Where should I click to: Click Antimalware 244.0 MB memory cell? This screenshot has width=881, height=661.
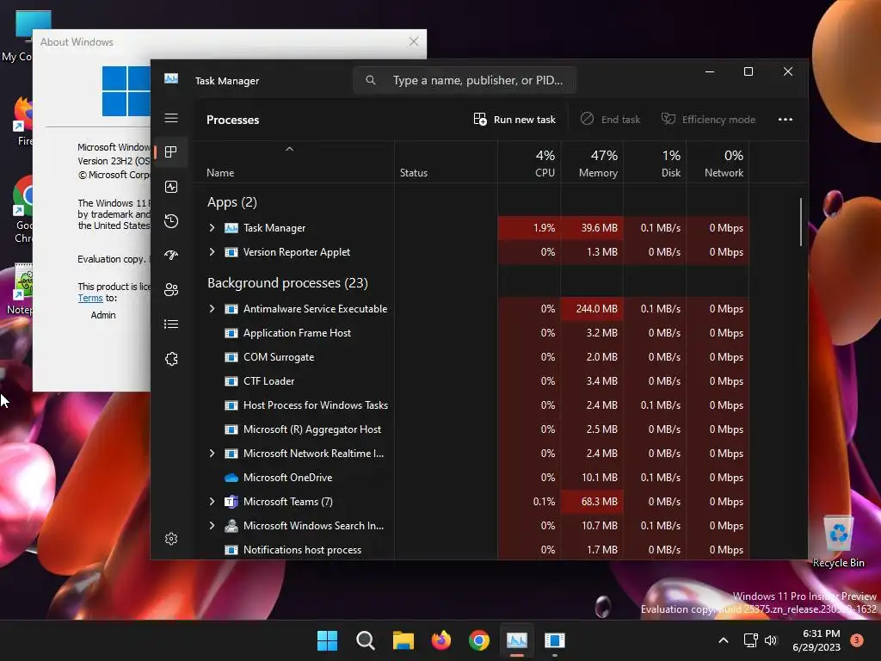[x=592, y=309]
